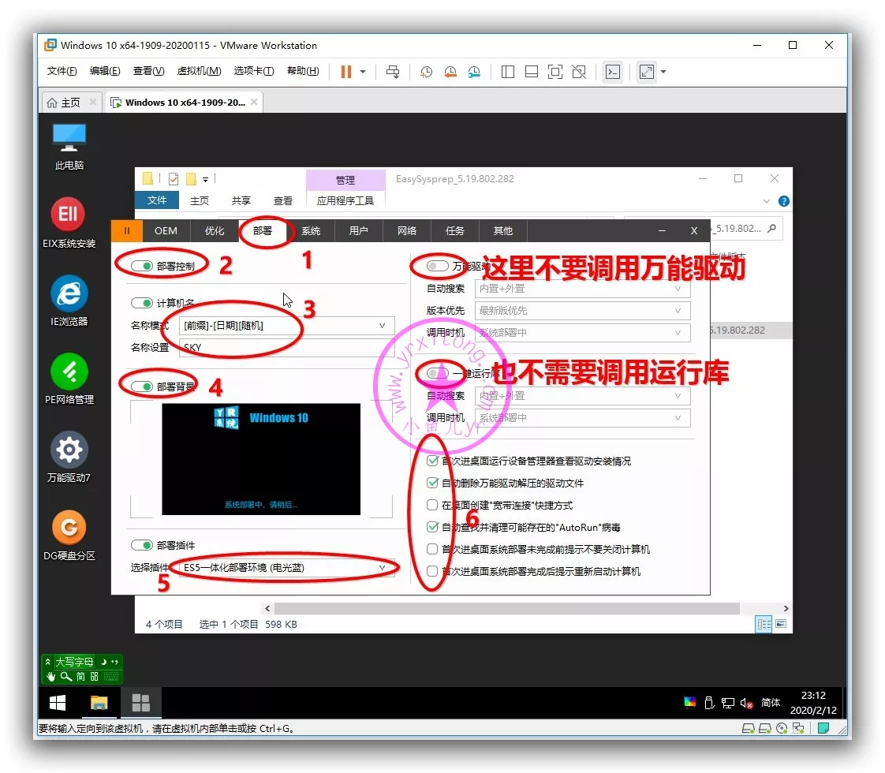Check the 在桌面创建"宽带连接"快捷方式 checkbox
Viewport: 885px width, 773px height.
click(x=431, y=505)
